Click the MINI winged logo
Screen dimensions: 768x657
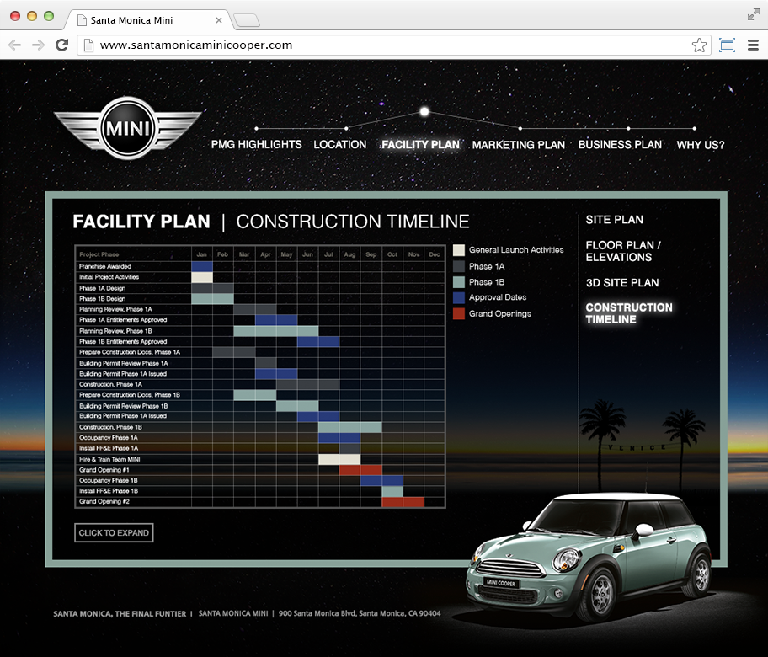(128, 128)
